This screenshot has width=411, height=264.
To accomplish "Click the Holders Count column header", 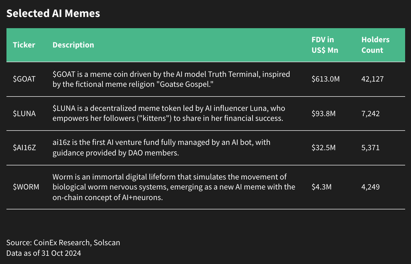I will point(375,45).
